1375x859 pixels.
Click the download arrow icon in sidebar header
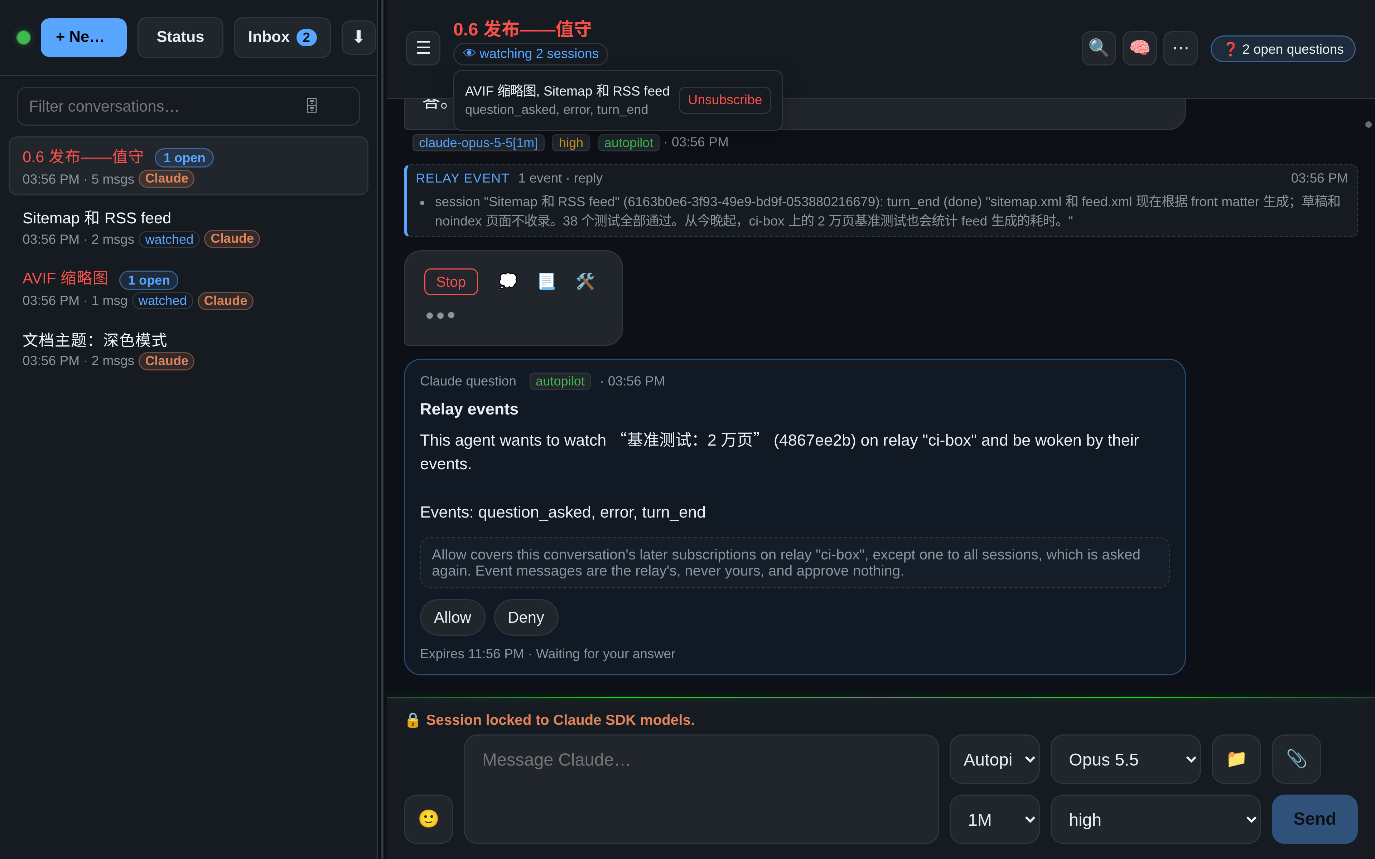tap(358, 38)
